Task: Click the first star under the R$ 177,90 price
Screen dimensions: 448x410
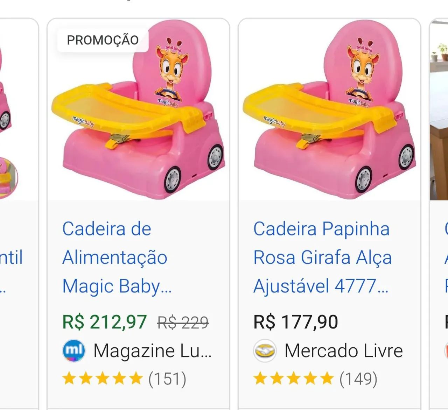Action: [x=260, y=377]
